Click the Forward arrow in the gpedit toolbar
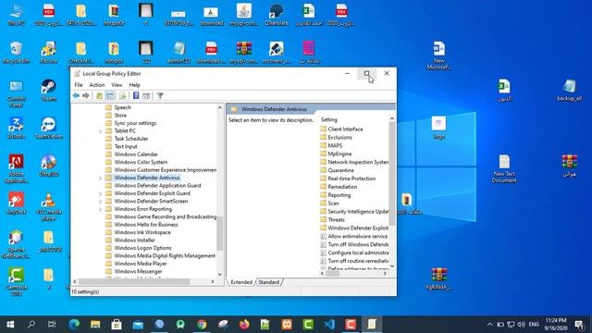Viewport: 592px width, 333px height. [86, 96]
